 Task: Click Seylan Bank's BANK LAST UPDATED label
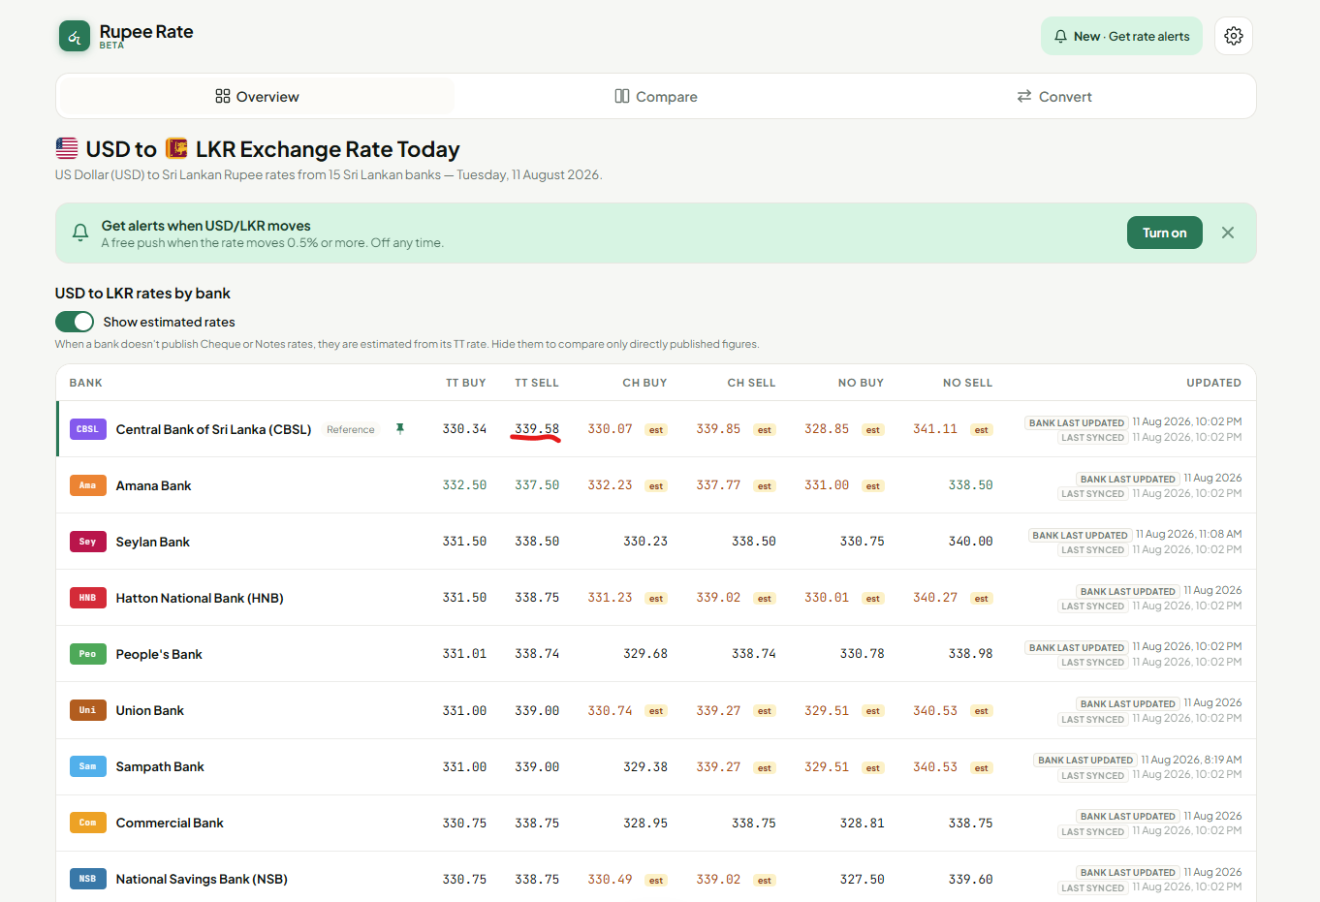(1080, 535)
